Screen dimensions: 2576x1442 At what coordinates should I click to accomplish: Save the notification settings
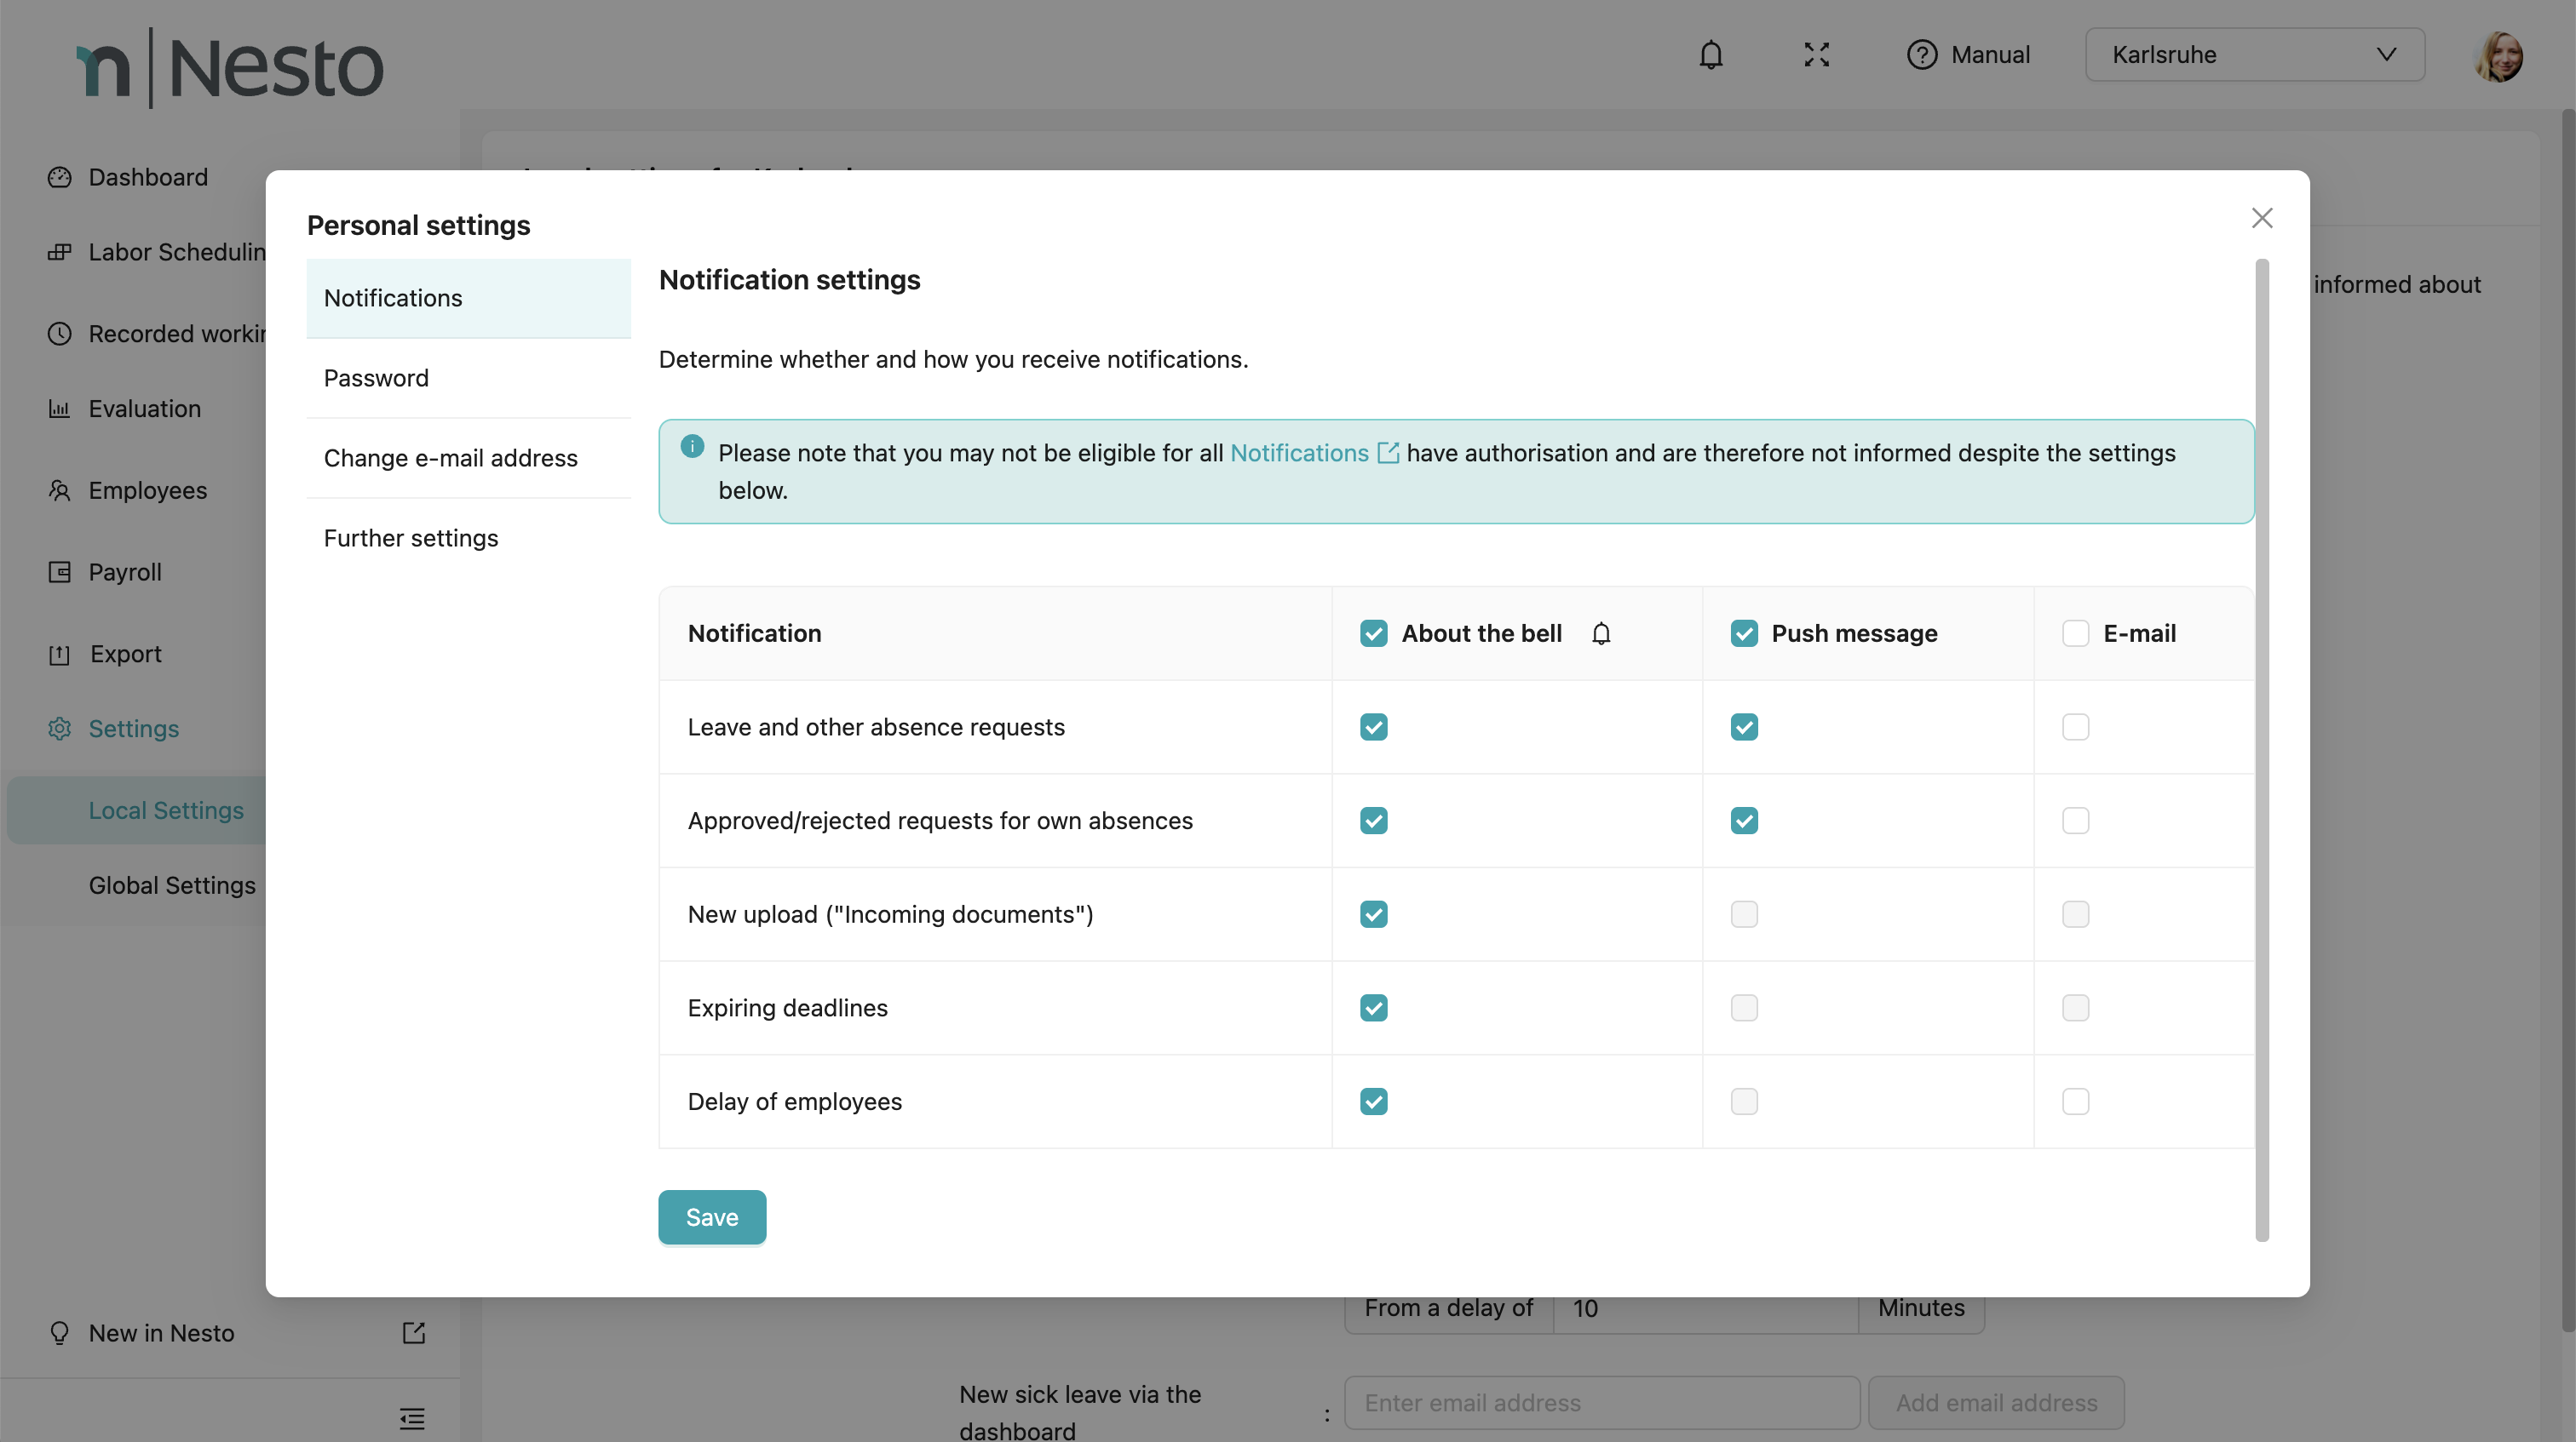(x=711, y=1217)
